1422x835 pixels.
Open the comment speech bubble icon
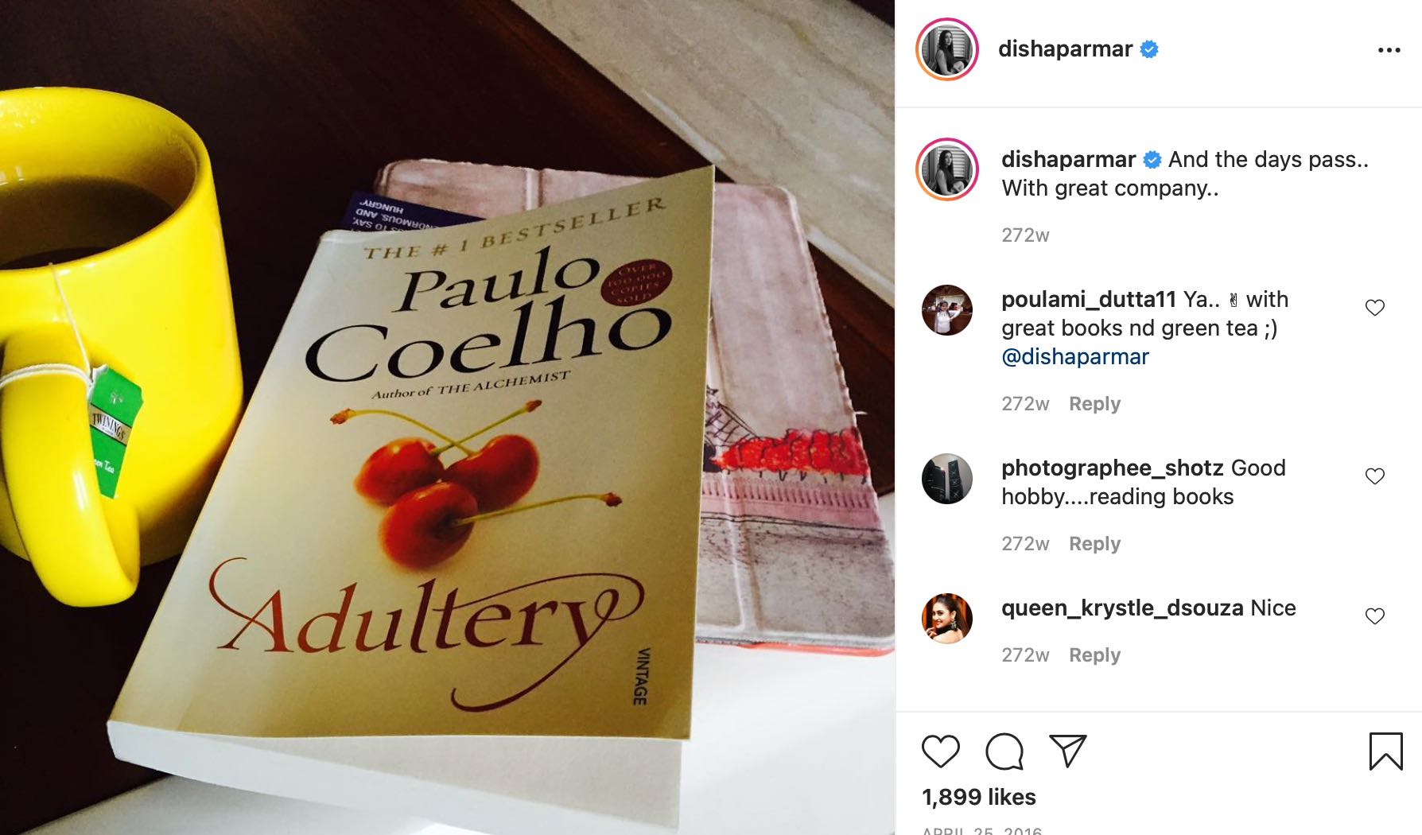(x=1004, y=751)
